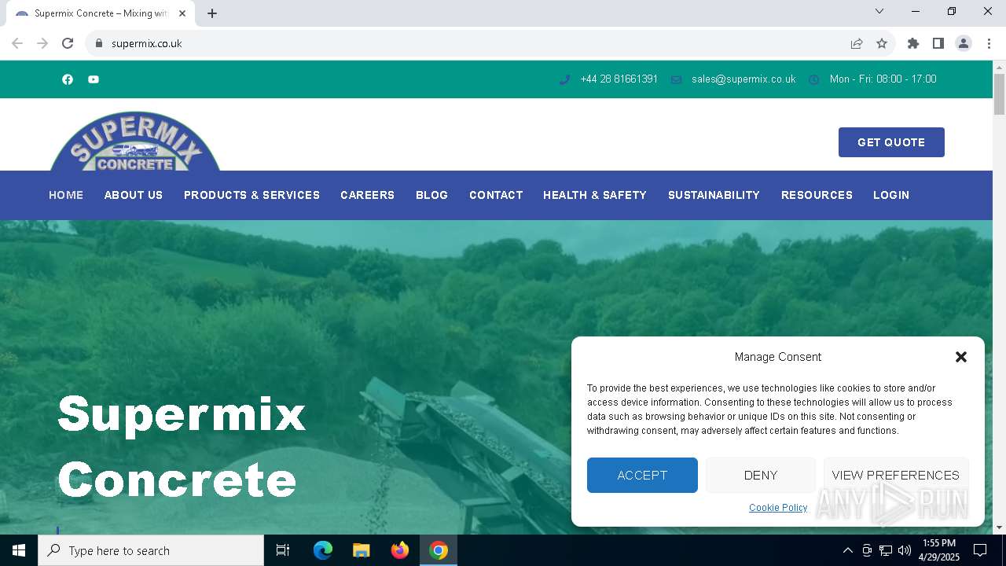Open the Chrome three-dot menu
This screenshot has height=566, width=1006.
[x=989, y=43]
